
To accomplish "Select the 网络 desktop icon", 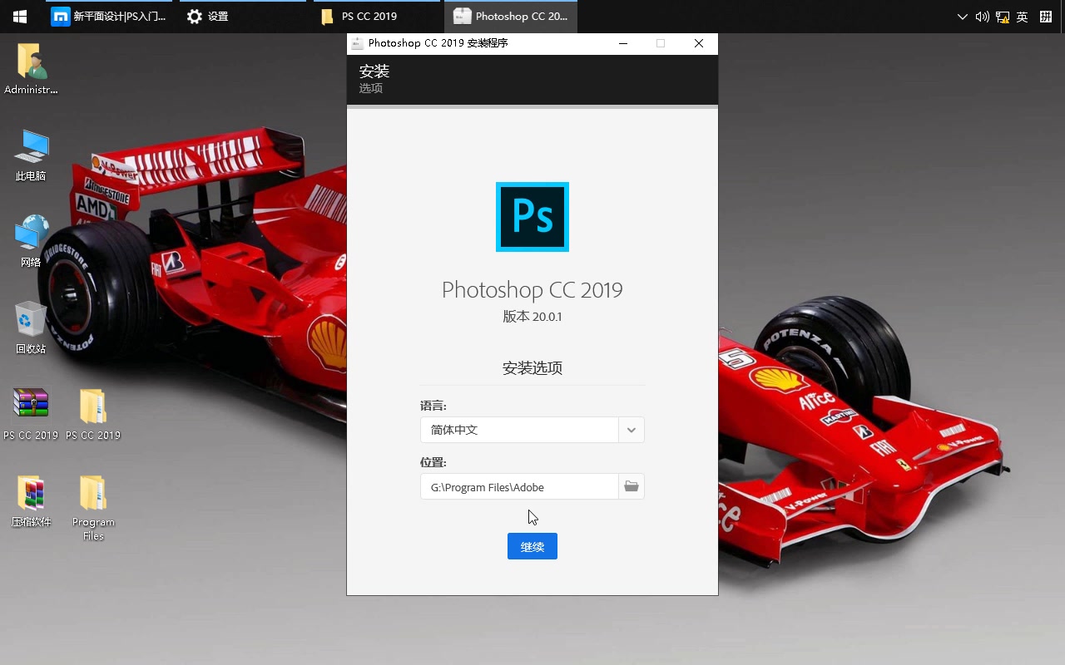I will 31,242.
